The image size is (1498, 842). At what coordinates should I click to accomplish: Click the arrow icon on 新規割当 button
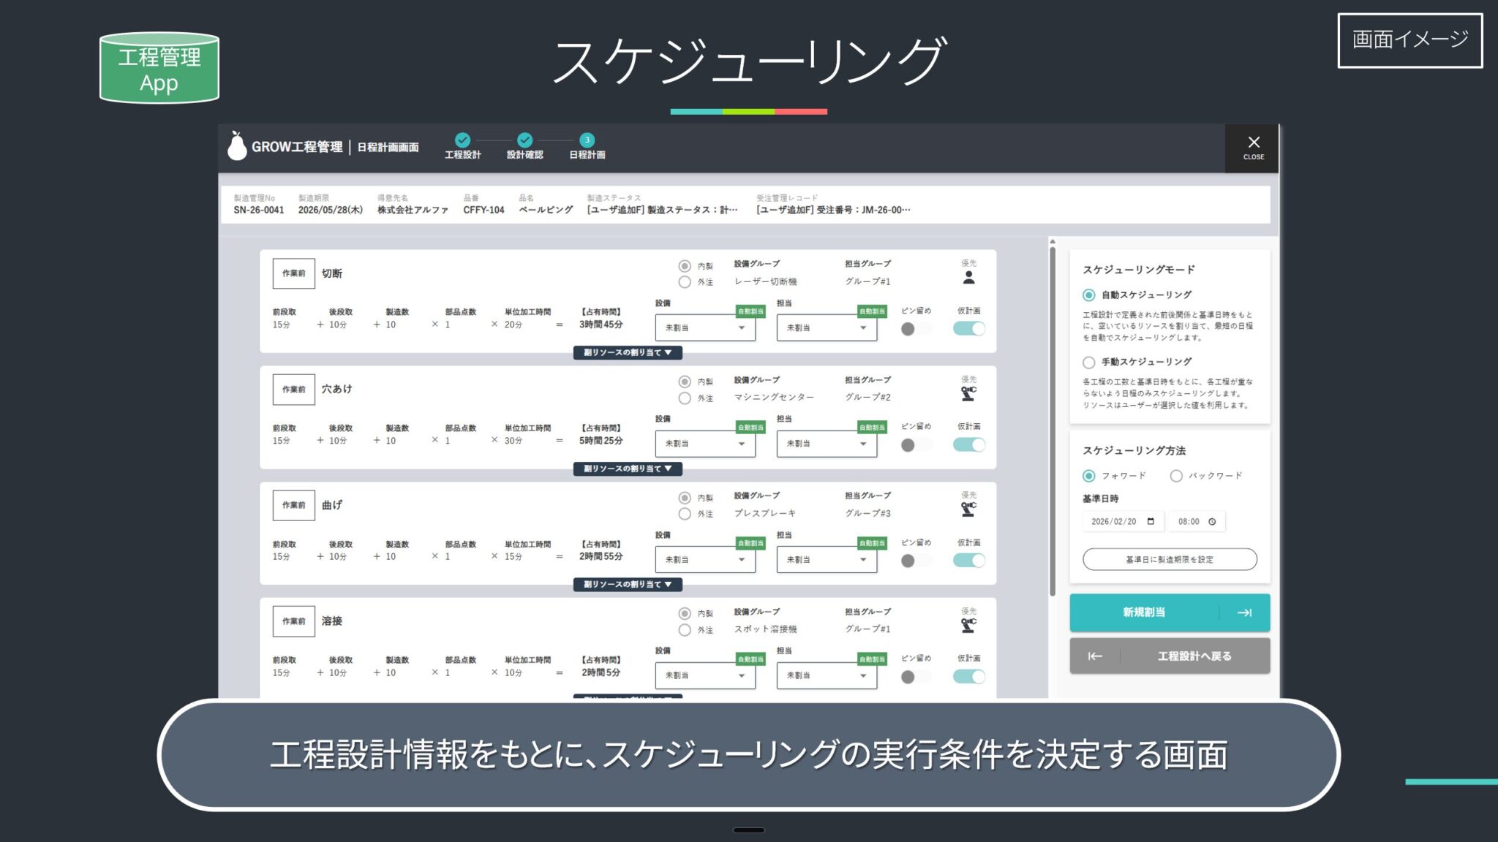(1244, 612)
